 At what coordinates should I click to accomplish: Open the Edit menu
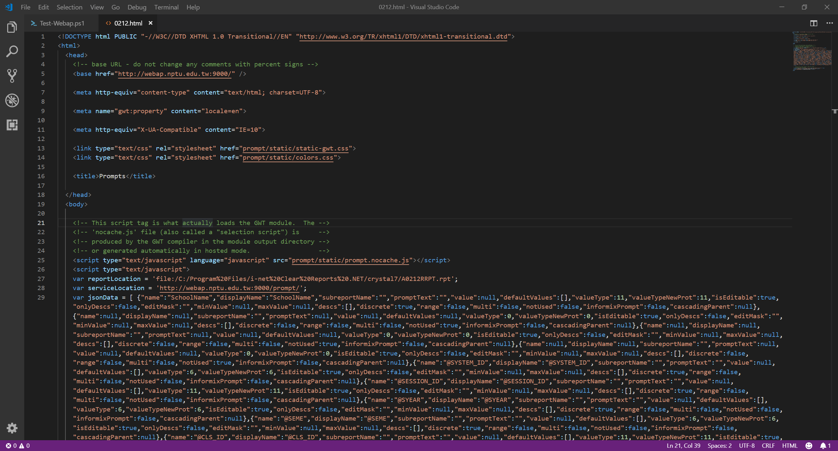point(44,7)
